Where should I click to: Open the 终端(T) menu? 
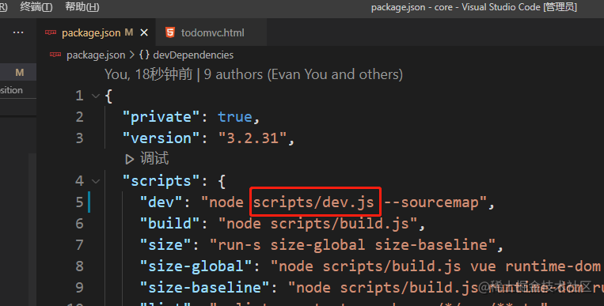[x=36, y=6]
